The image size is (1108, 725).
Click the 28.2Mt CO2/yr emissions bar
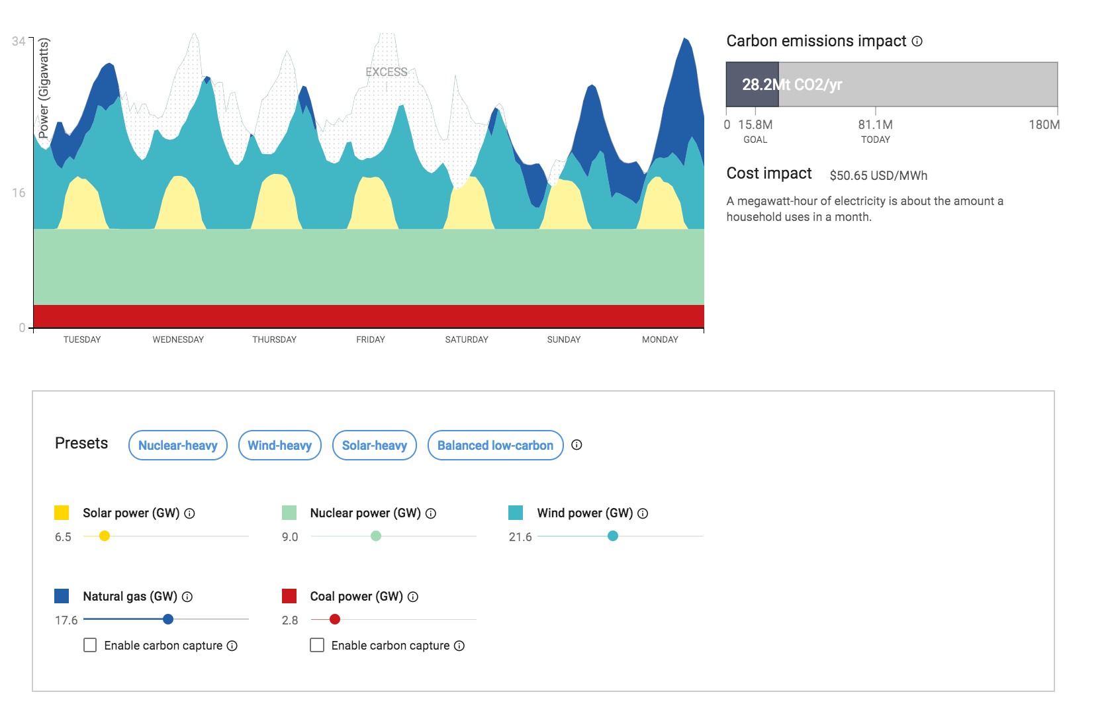[x=753, y=85]
